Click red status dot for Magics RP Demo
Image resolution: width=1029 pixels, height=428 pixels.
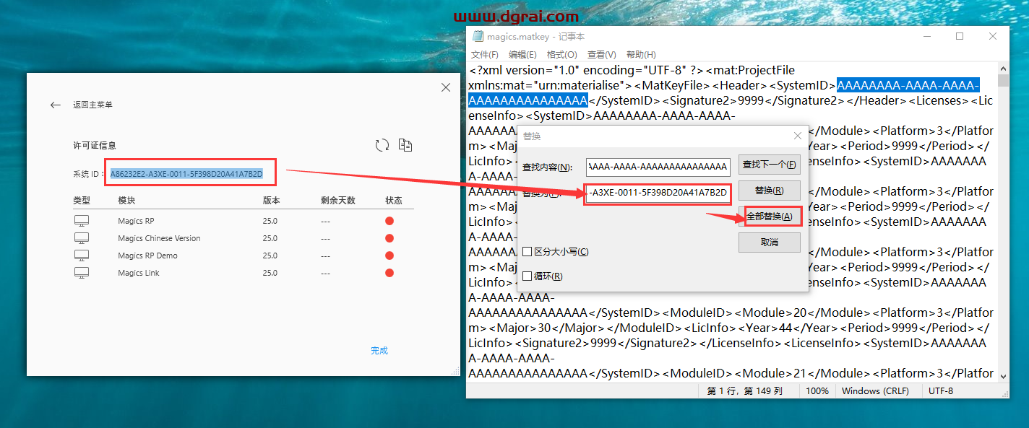click(x=389, y=256)
